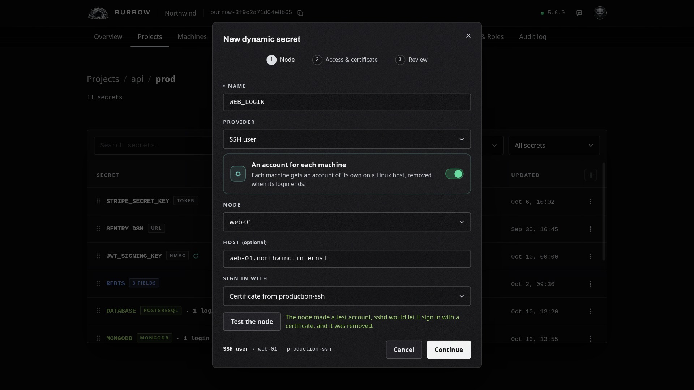Image resolution: width=694 pixels, height=390 pixels.
Task: Click the Continue button
Action: (x=449, y=350)
